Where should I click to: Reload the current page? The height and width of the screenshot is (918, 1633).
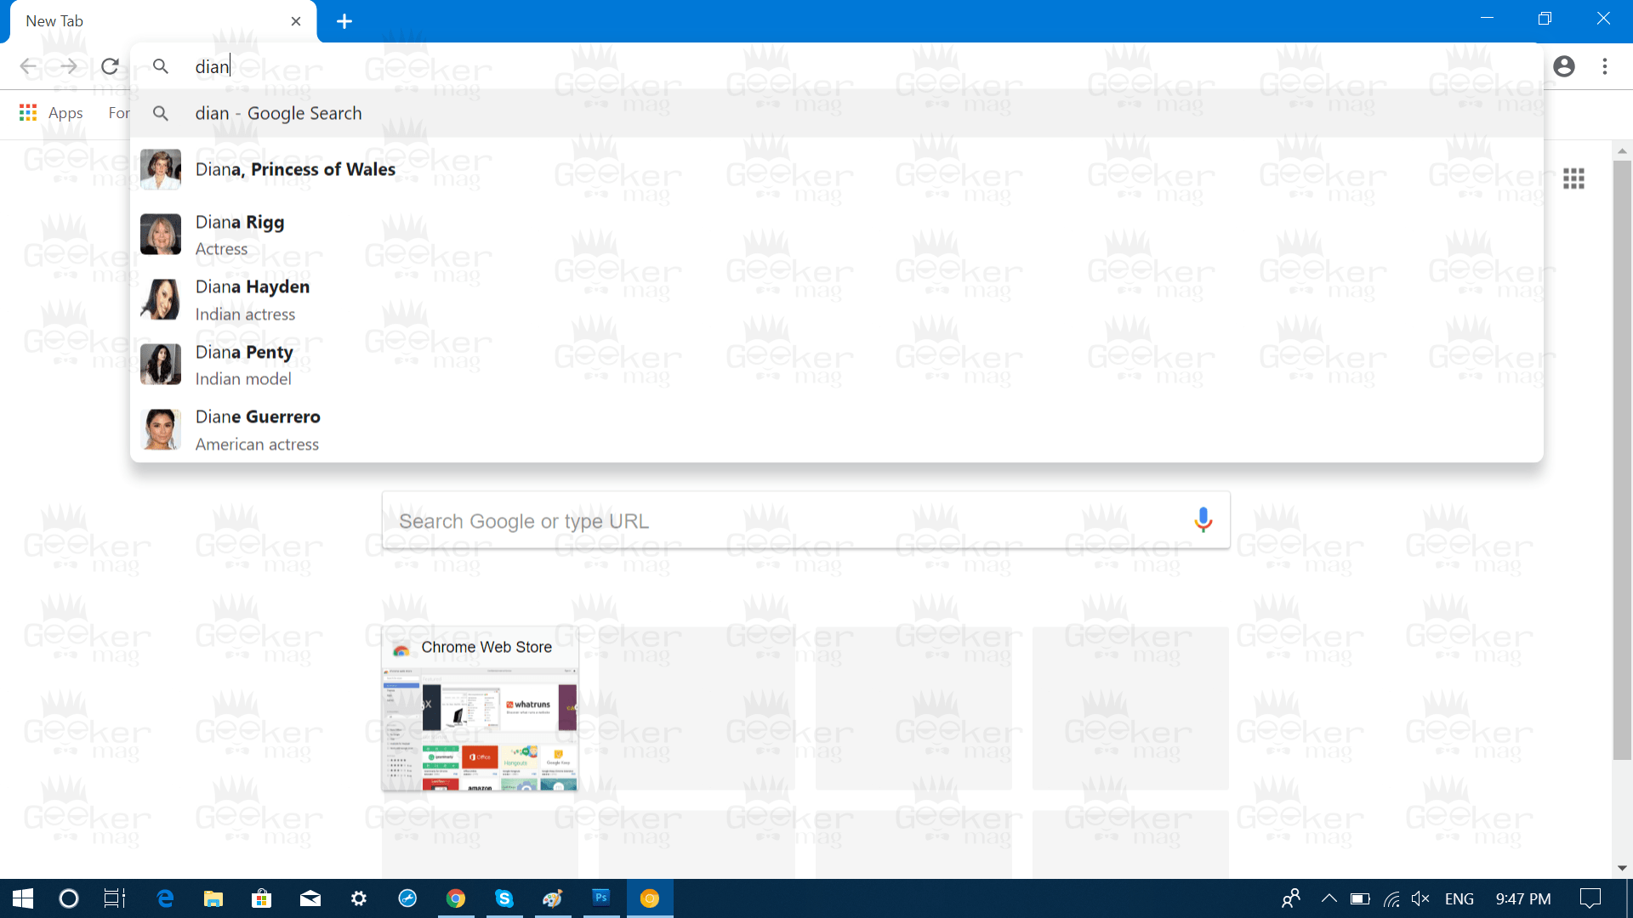pyautogui.click(x=110, y=66)
